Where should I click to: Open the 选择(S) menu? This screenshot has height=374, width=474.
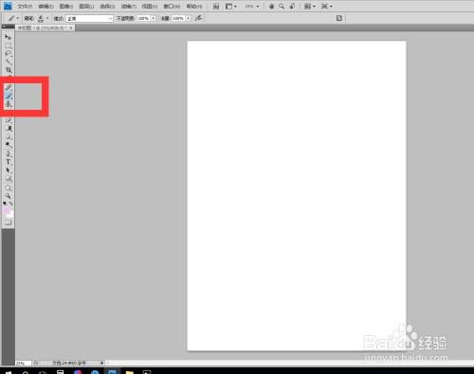(x=107, y=7)
